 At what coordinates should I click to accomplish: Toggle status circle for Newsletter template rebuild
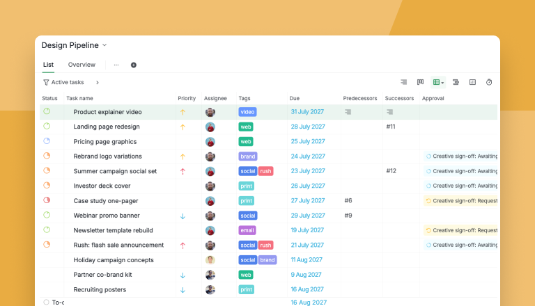point(47,229)
